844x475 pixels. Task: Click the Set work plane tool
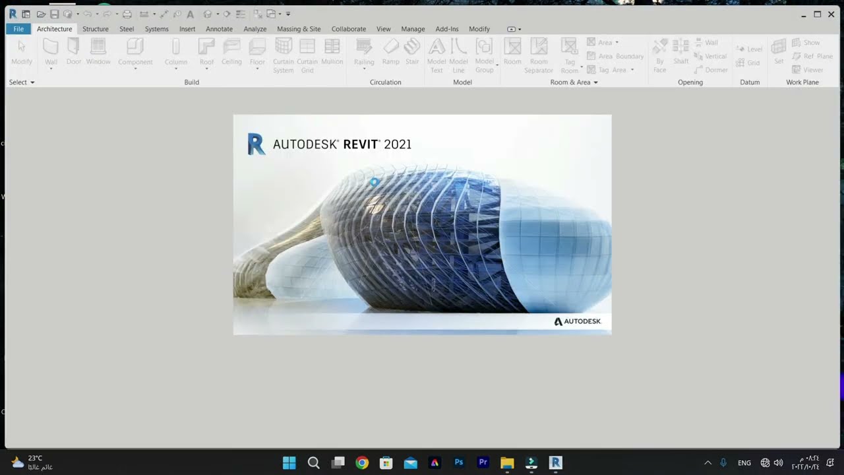coord(779,51)
